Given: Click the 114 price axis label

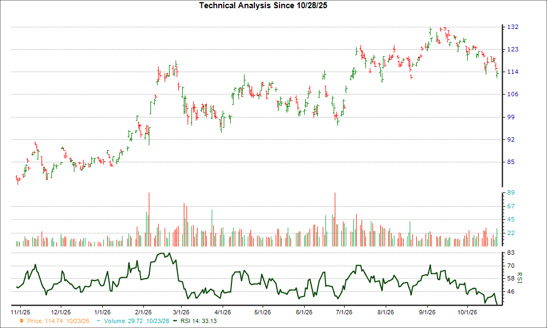Looking at the screenshot, I should (x=513, y=72).
